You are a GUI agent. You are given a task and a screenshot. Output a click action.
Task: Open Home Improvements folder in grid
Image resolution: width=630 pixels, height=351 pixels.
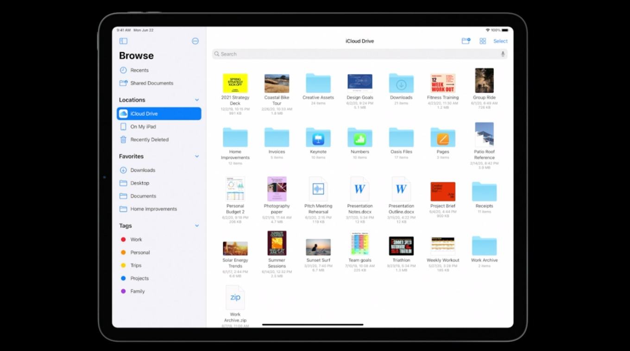tap(235, 138)
